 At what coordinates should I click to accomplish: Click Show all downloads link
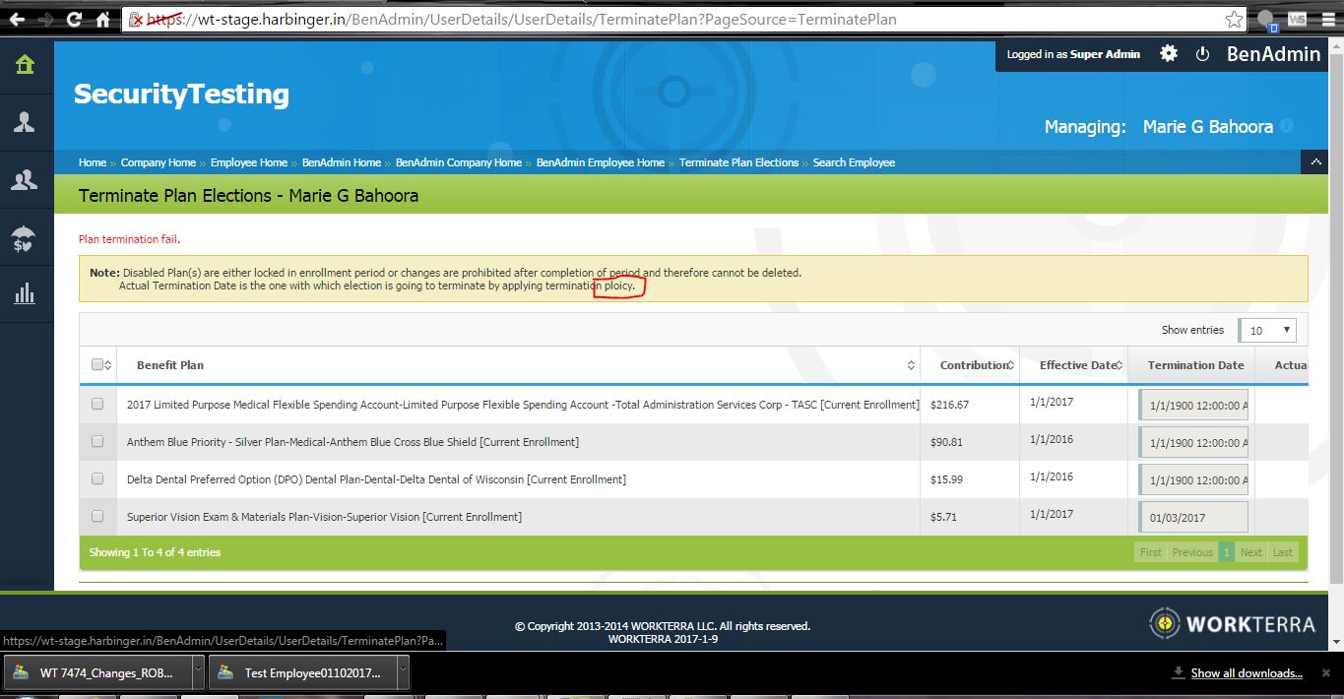tap(1247, 673)
